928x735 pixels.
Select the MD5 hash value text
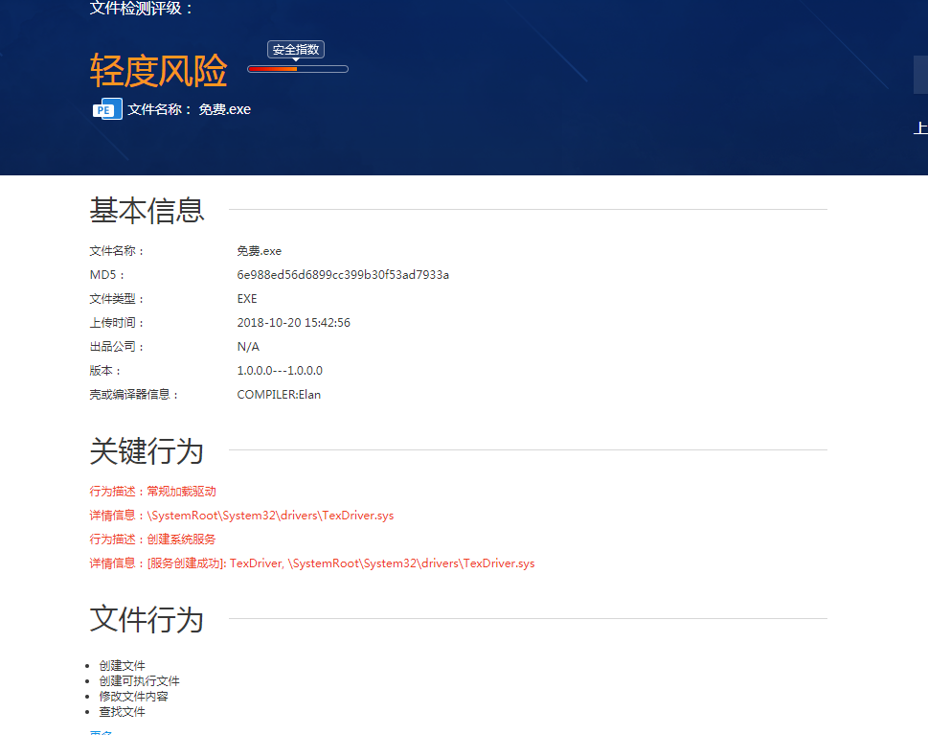[343, 275]
